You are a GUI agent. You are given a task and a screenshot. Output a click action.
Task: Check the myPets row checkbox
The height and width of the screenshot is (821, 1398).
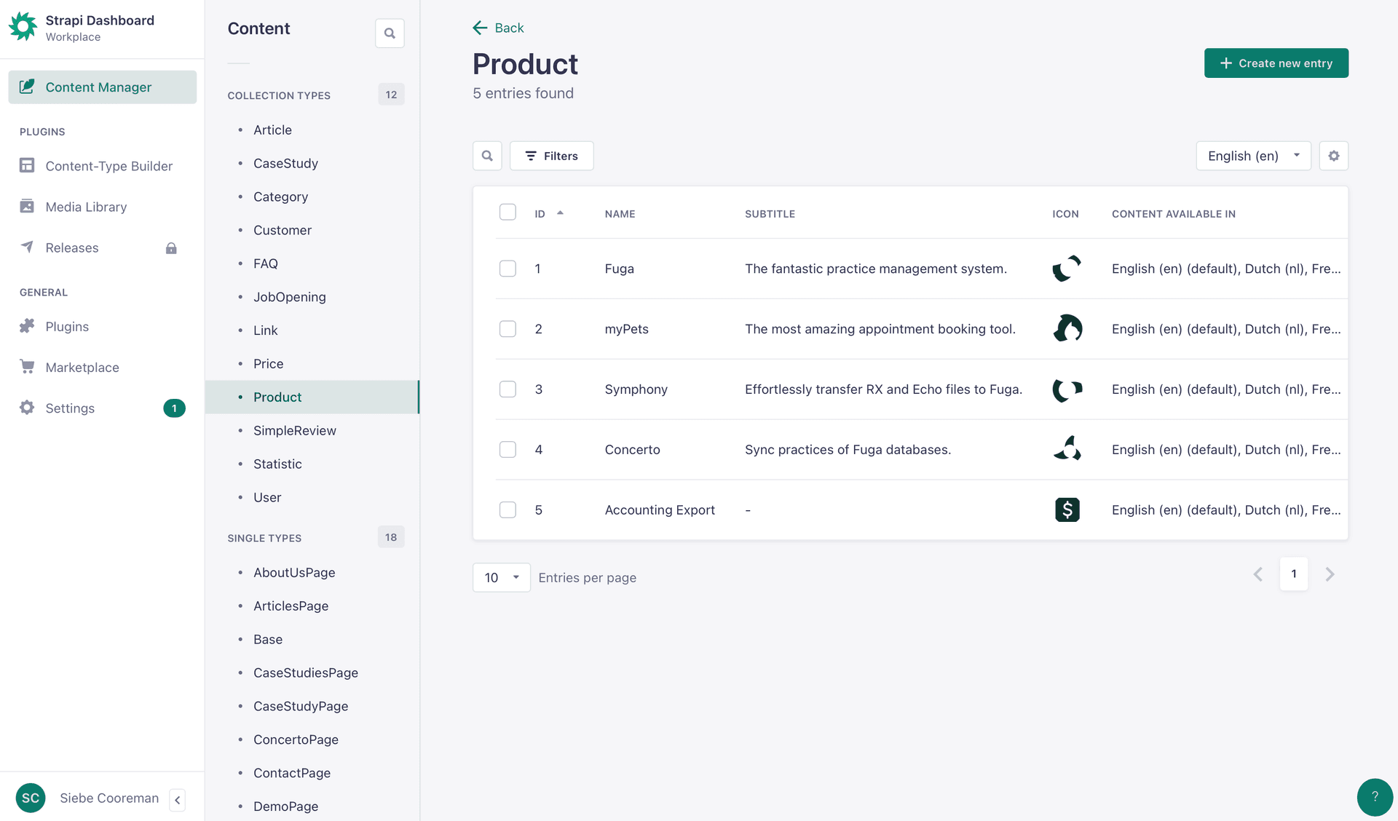(508, 329)
